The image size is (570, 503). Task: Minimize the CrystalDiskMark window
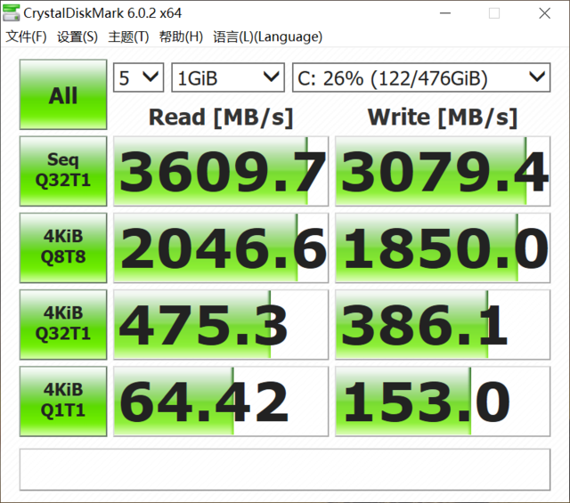tap(445, 13)
